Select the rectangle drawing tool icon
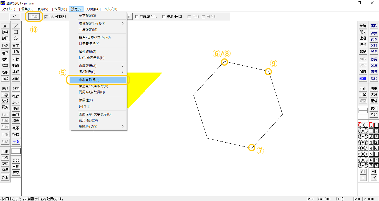The width and height of the screenshot is (379, 201). tap(16, 32)
